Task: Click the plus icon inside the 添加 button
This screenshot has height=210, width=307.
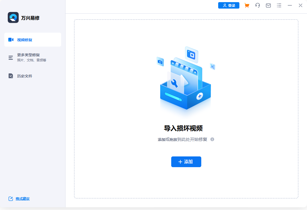Action: tap(180, 162)
